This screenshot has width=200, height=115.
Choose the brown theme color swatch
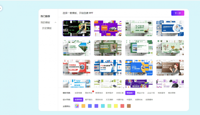[x=129, y=106]
